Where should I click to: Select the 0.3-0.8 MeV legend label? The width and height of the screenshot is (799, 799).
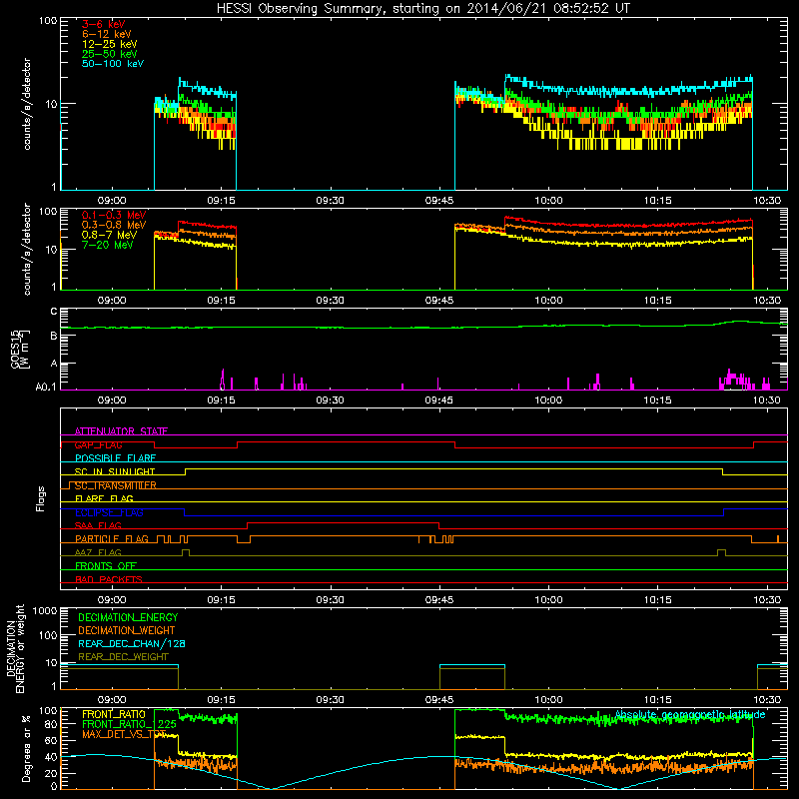coord(114,225)
